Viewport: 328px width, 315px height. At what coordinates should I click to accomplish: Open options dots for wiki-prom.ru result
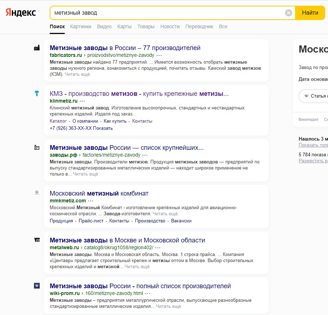147,294
